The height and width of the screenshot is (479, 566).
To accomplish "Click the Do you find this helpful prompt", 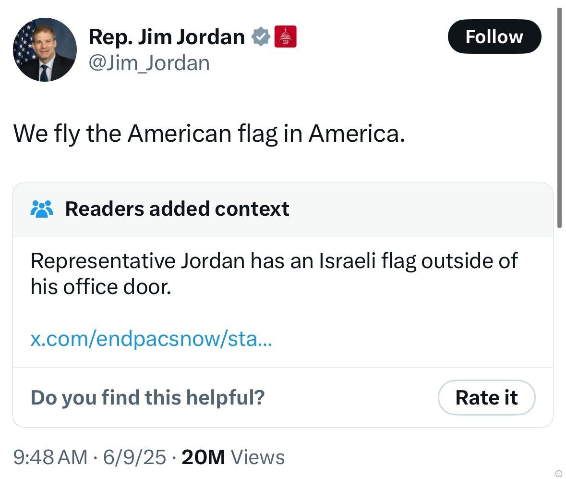I will tap(147, 397).
